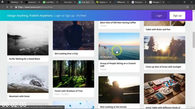This screenshot has height=109, width=195.
Task: Bookmark this page with the star icon
Action: point(187,7)
